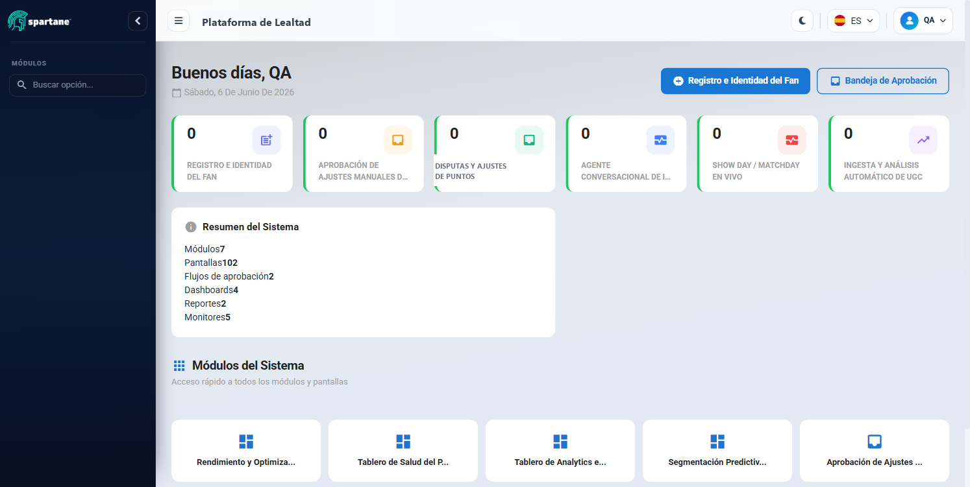Image resolution: width=970 pixels, height=487 pixels.
Task: Click the dashboard icon above 'Segmentación Predictiv...'
Action: click(717, 442)
